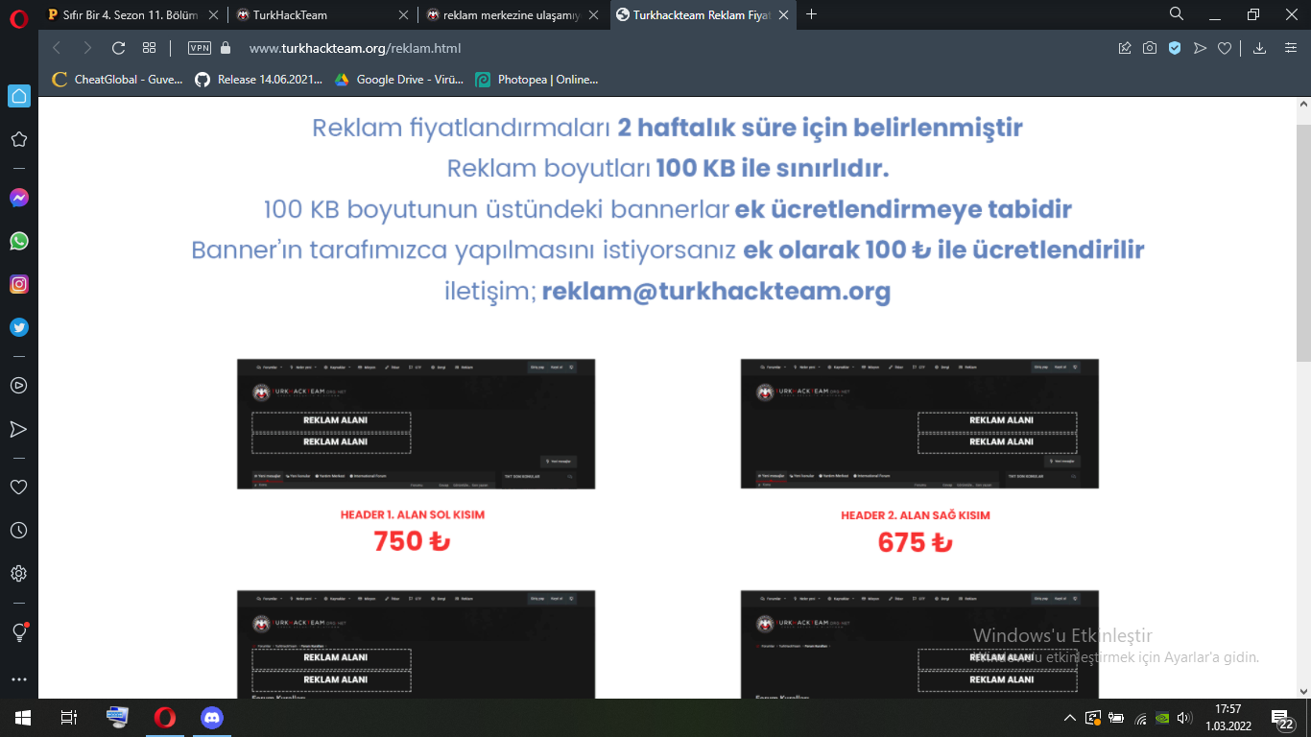Image resolution: width=1311 pixels, height=737 pixels.
Task: Open the Windows Start menu
Action: pyautogui.click(x=23, y=718)
